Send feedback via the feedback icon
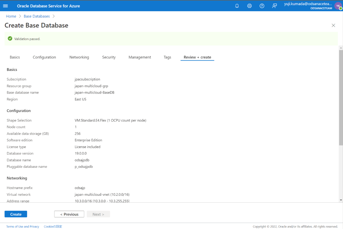 click(274, 6)
